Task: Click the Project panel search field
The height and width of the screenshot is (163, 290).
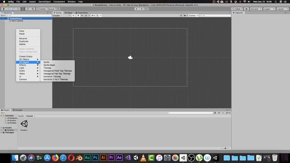Action: coord(190,113)
